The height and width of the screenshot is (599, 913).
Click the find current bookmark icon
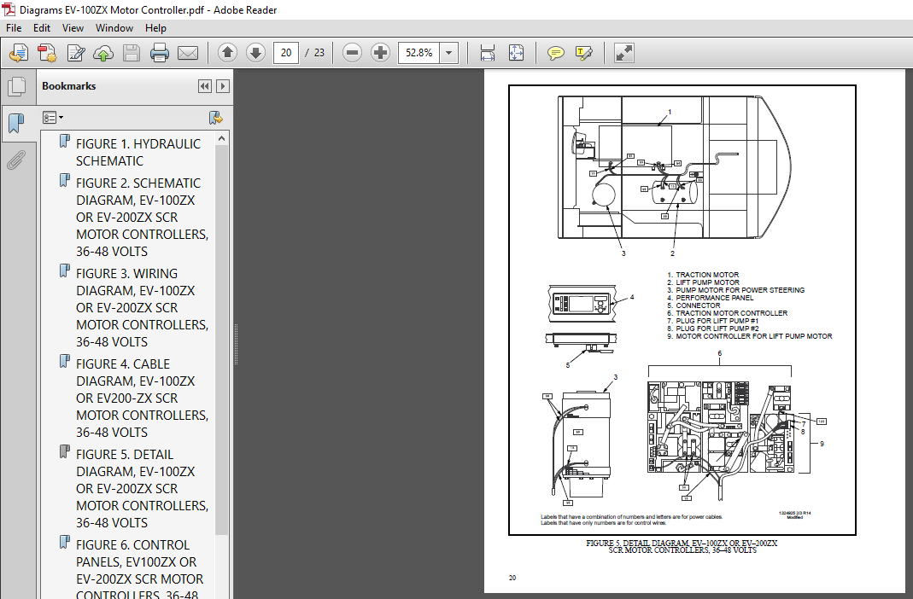(x=215, y=118)
